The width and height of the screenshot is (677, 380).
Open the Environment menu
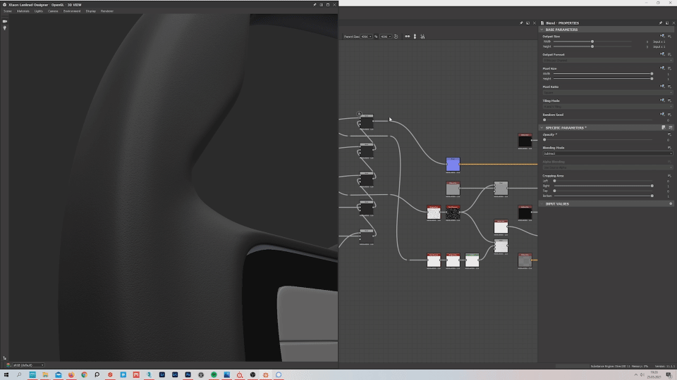tap(72, 11)
